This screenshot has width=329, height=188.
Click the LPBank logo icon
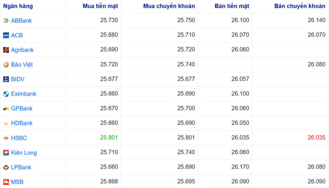pos(6,167)
